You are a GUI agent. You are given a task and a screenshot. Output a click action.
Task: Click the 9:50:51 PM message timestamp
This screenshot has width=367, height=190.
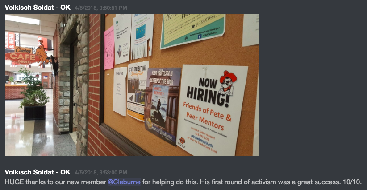pos(101,8)
